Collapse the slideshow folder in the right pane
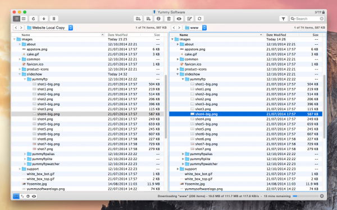 (177, 74)
